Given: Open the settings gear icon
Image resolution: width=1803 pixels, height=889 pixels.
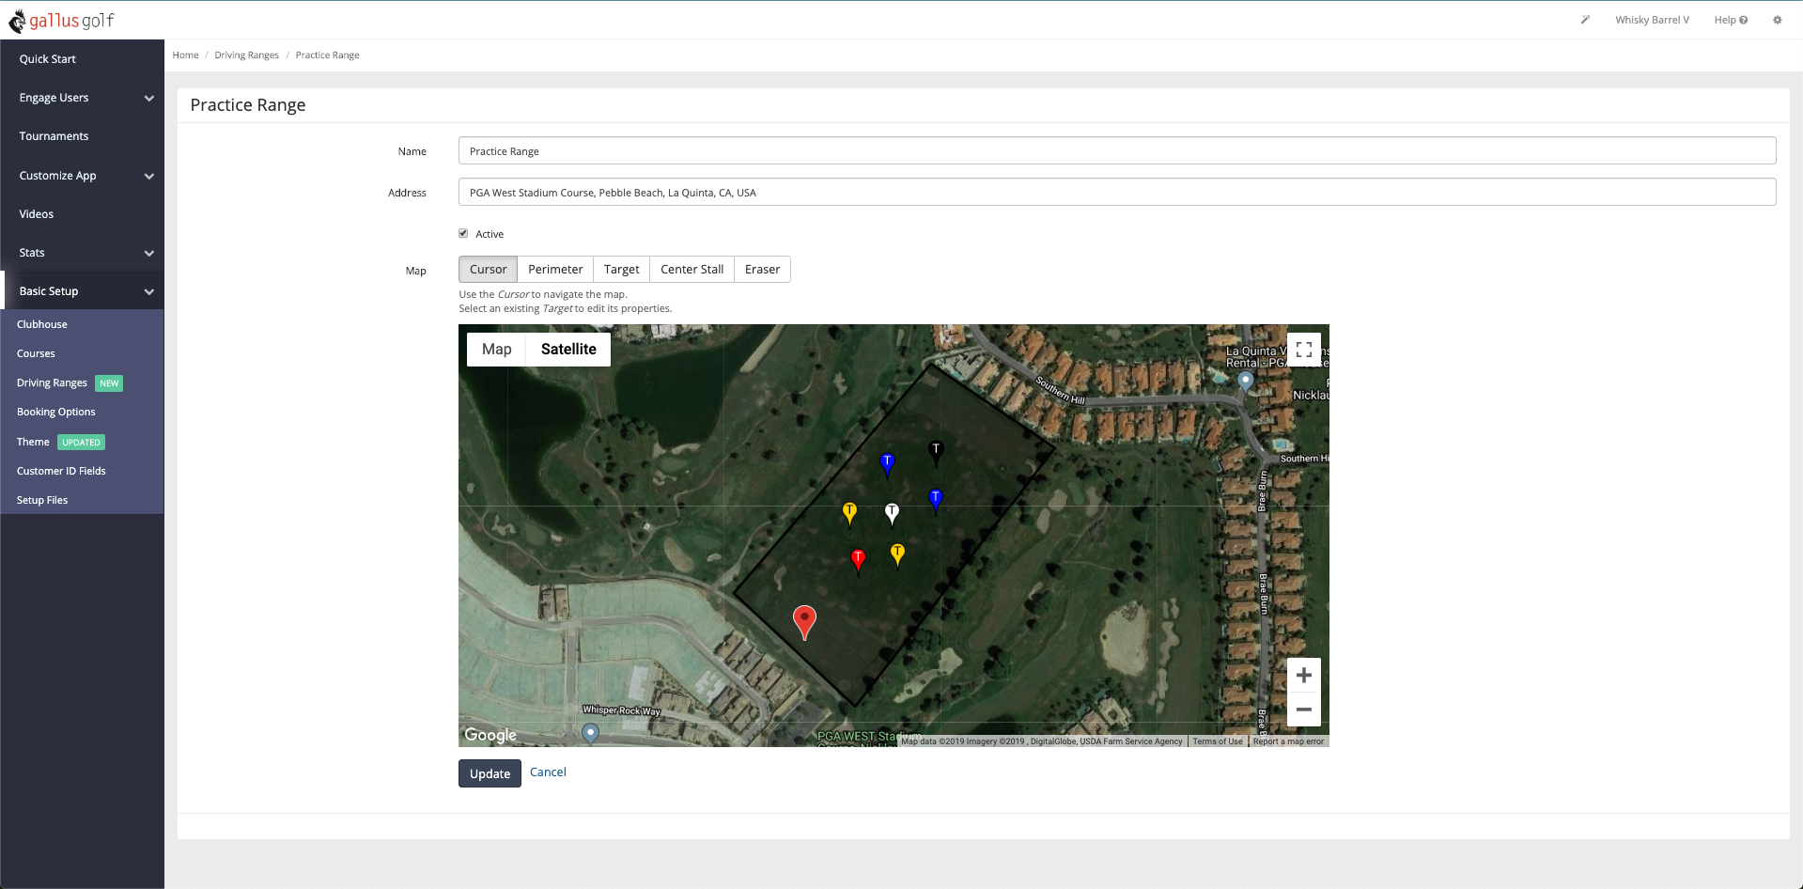Looking at the screenshot, I should 1777,20.
